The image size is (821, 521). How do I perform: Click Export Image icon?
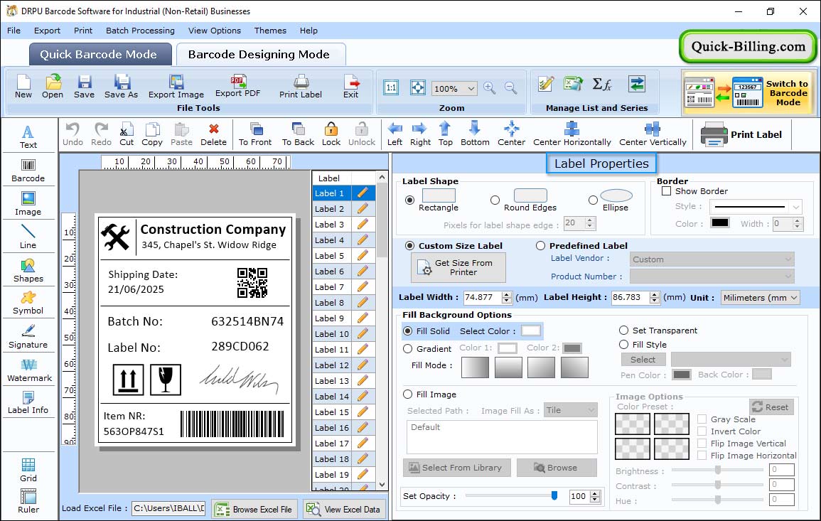(176, 82)
